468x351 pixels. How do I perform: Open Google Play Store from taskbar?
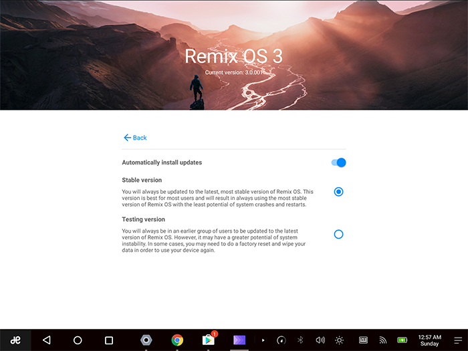pos(209,340)
